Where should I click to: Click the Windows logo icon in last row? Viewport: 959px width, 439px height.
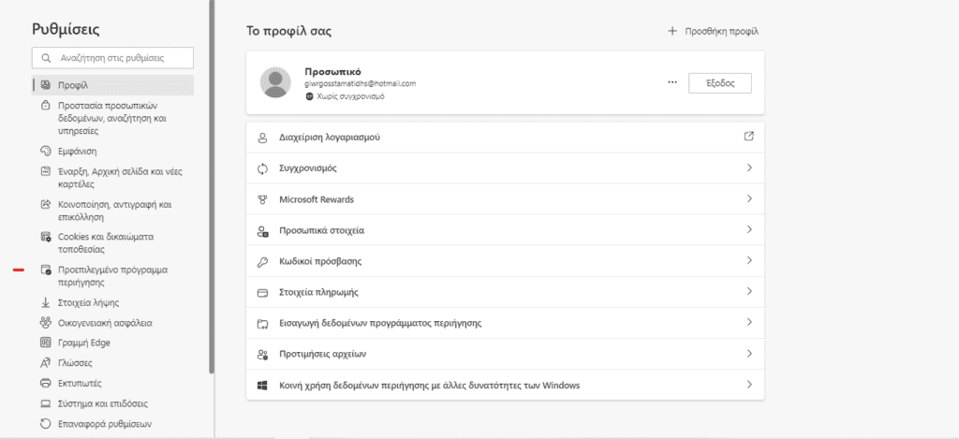click(263, 385)
